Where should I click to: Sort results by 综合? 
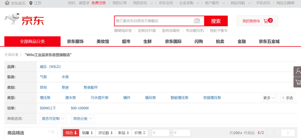coord(71,133)
